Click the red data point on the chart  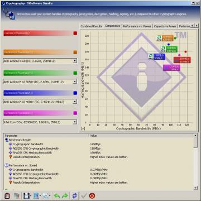[185, 52]
